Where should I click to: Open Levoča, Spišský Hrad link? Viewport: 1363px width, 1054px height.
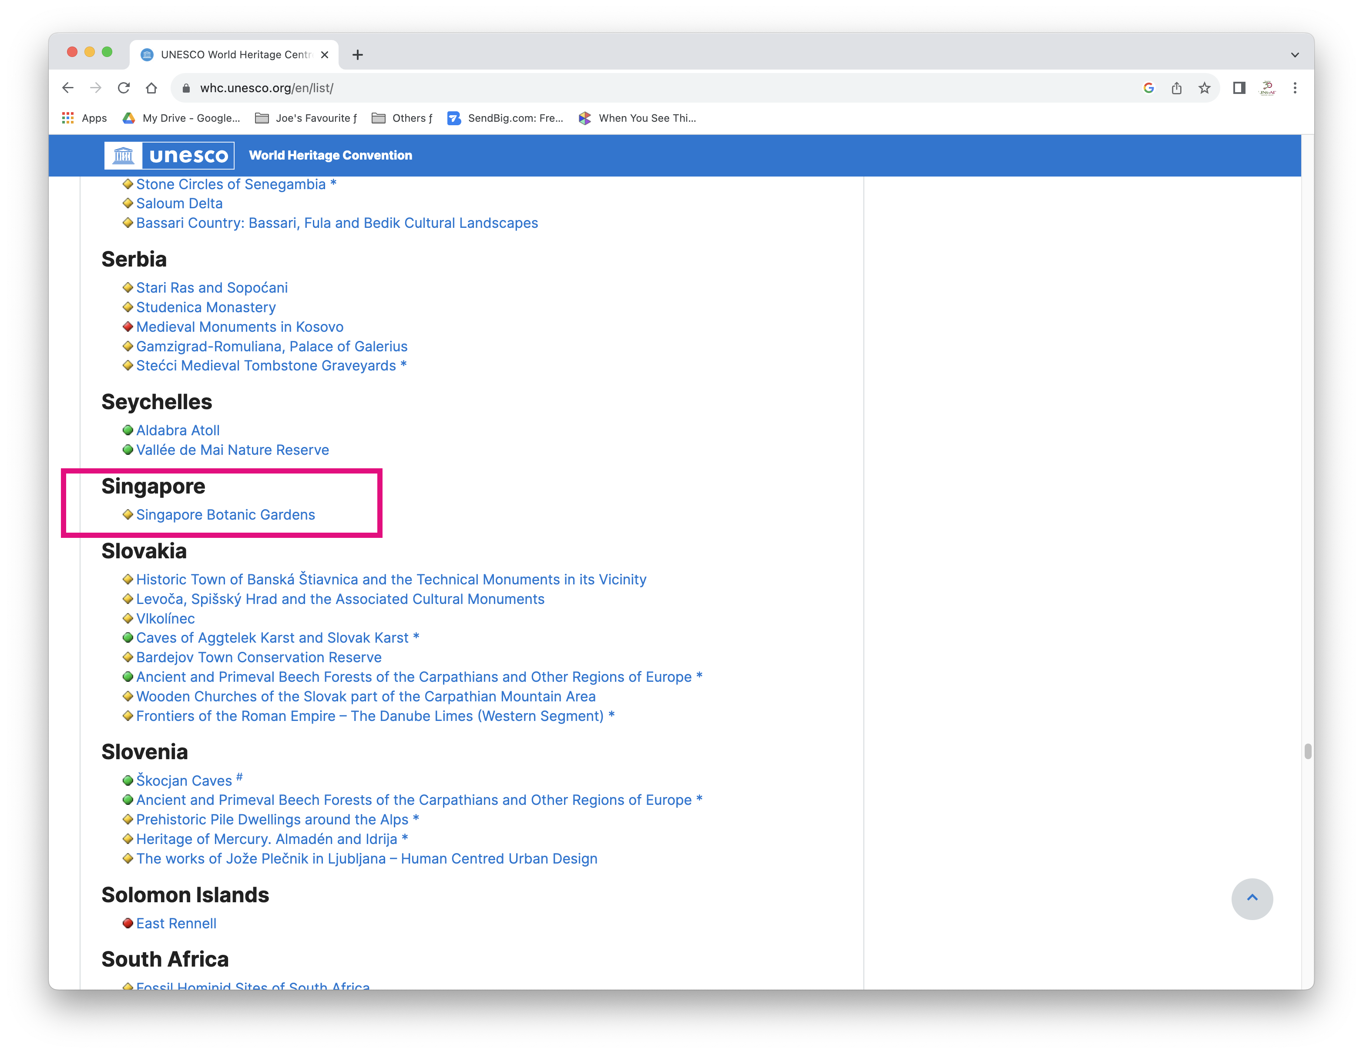tap(340, 599)
